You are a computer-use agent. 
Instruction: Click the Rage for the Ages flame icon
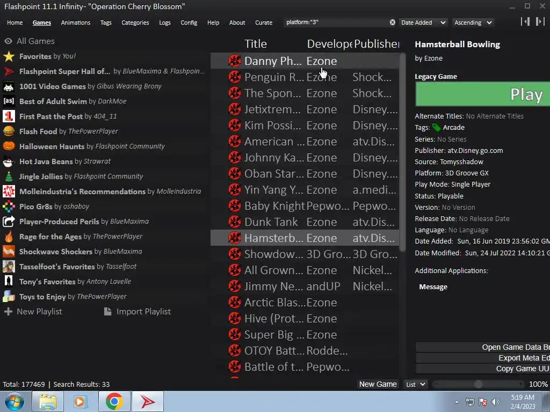[x=9, y=237]
